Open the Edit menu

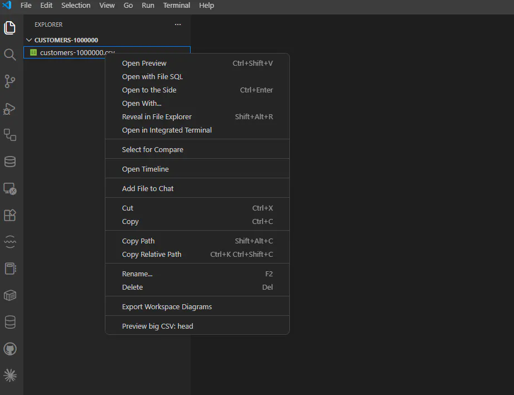coord(46,5)
